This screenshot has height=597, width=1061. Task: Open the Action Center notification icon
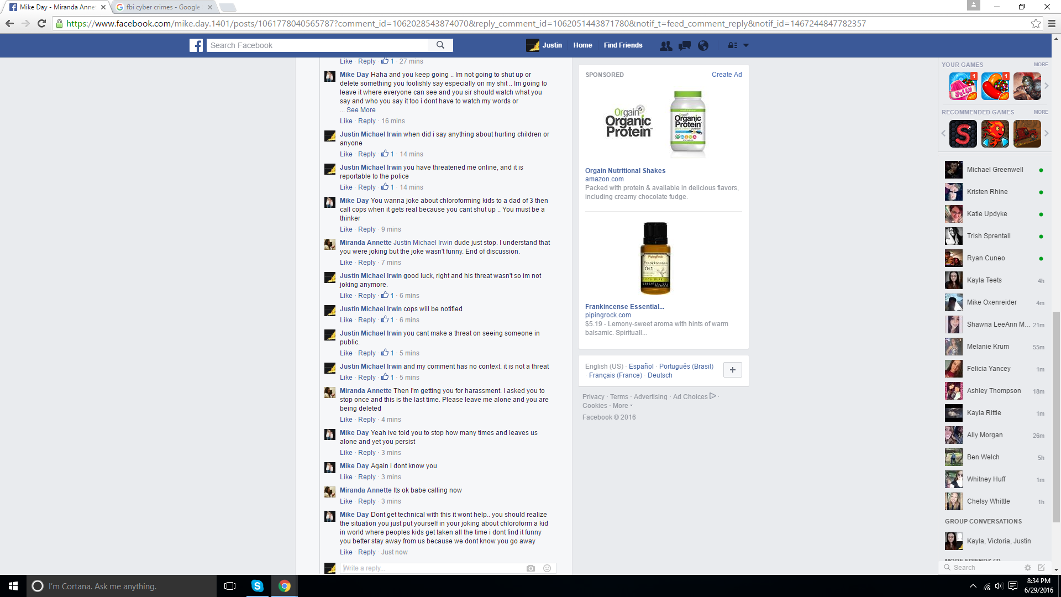1013,586
